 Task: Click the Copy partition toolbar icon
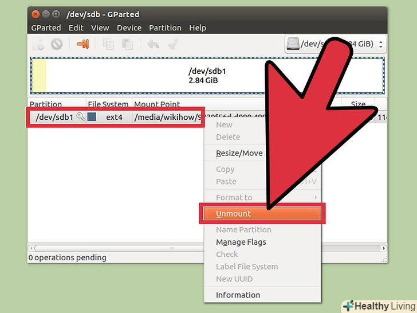pyautogui.click(x=108, y=44)
